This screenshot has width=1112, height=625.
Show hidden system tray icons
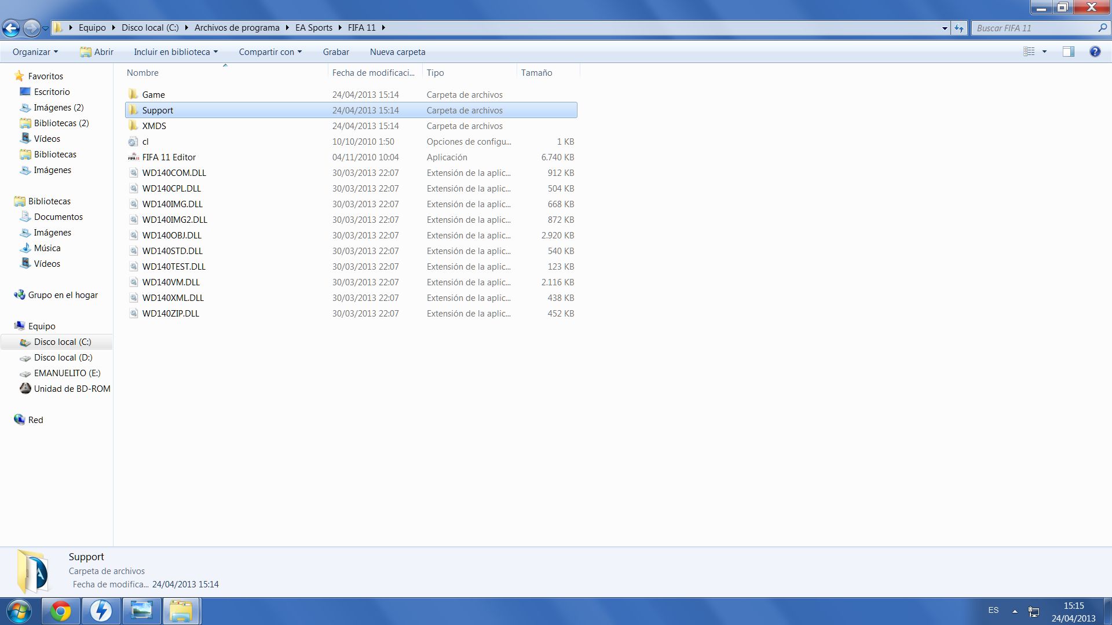click(x=1015, y=611)
